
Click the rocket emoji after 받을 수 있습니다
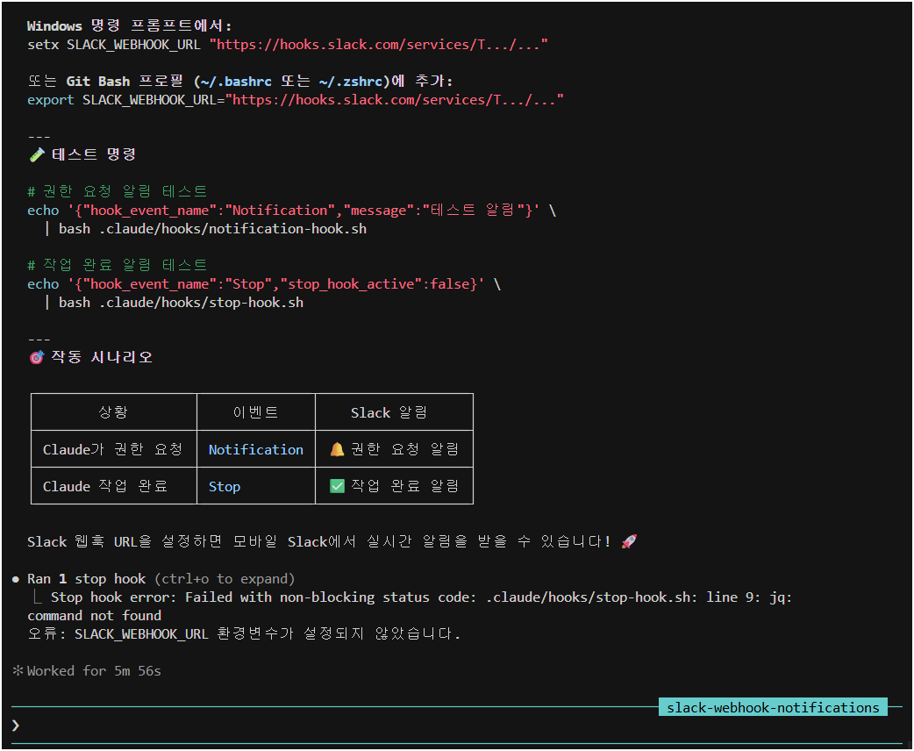click(629, 541)
